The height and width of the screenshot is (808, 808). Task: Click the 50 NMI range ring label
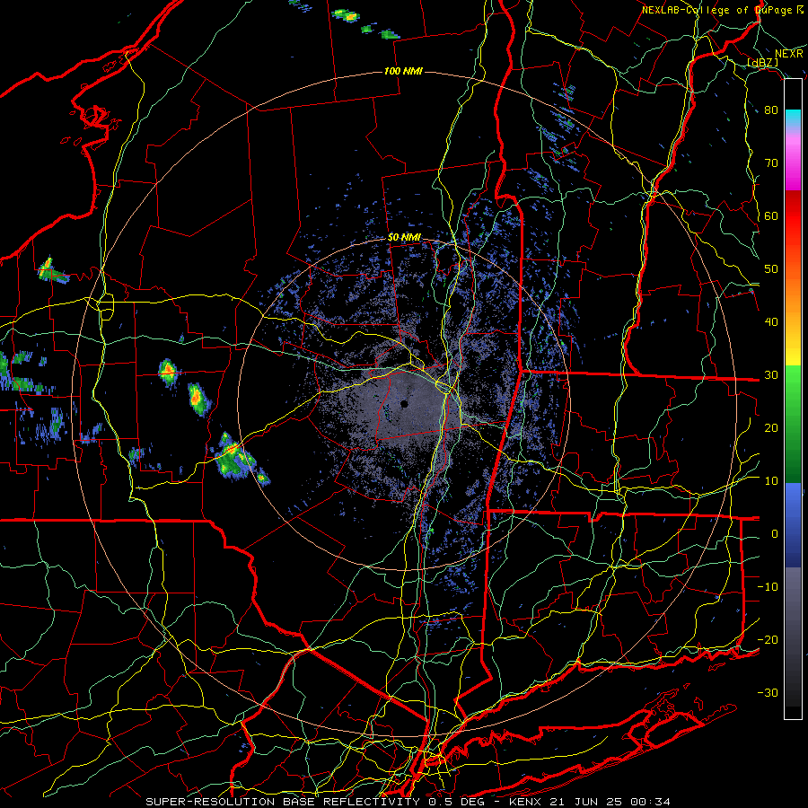pos(405,238)
